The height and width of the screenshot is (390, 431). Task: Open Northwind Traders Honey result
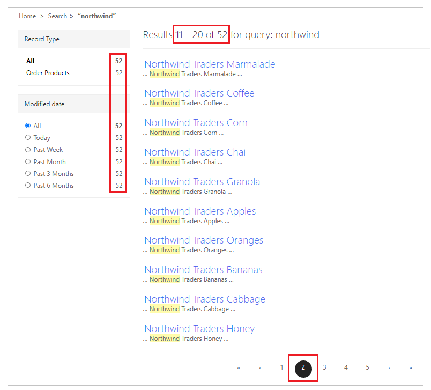[x=199, y=329]
